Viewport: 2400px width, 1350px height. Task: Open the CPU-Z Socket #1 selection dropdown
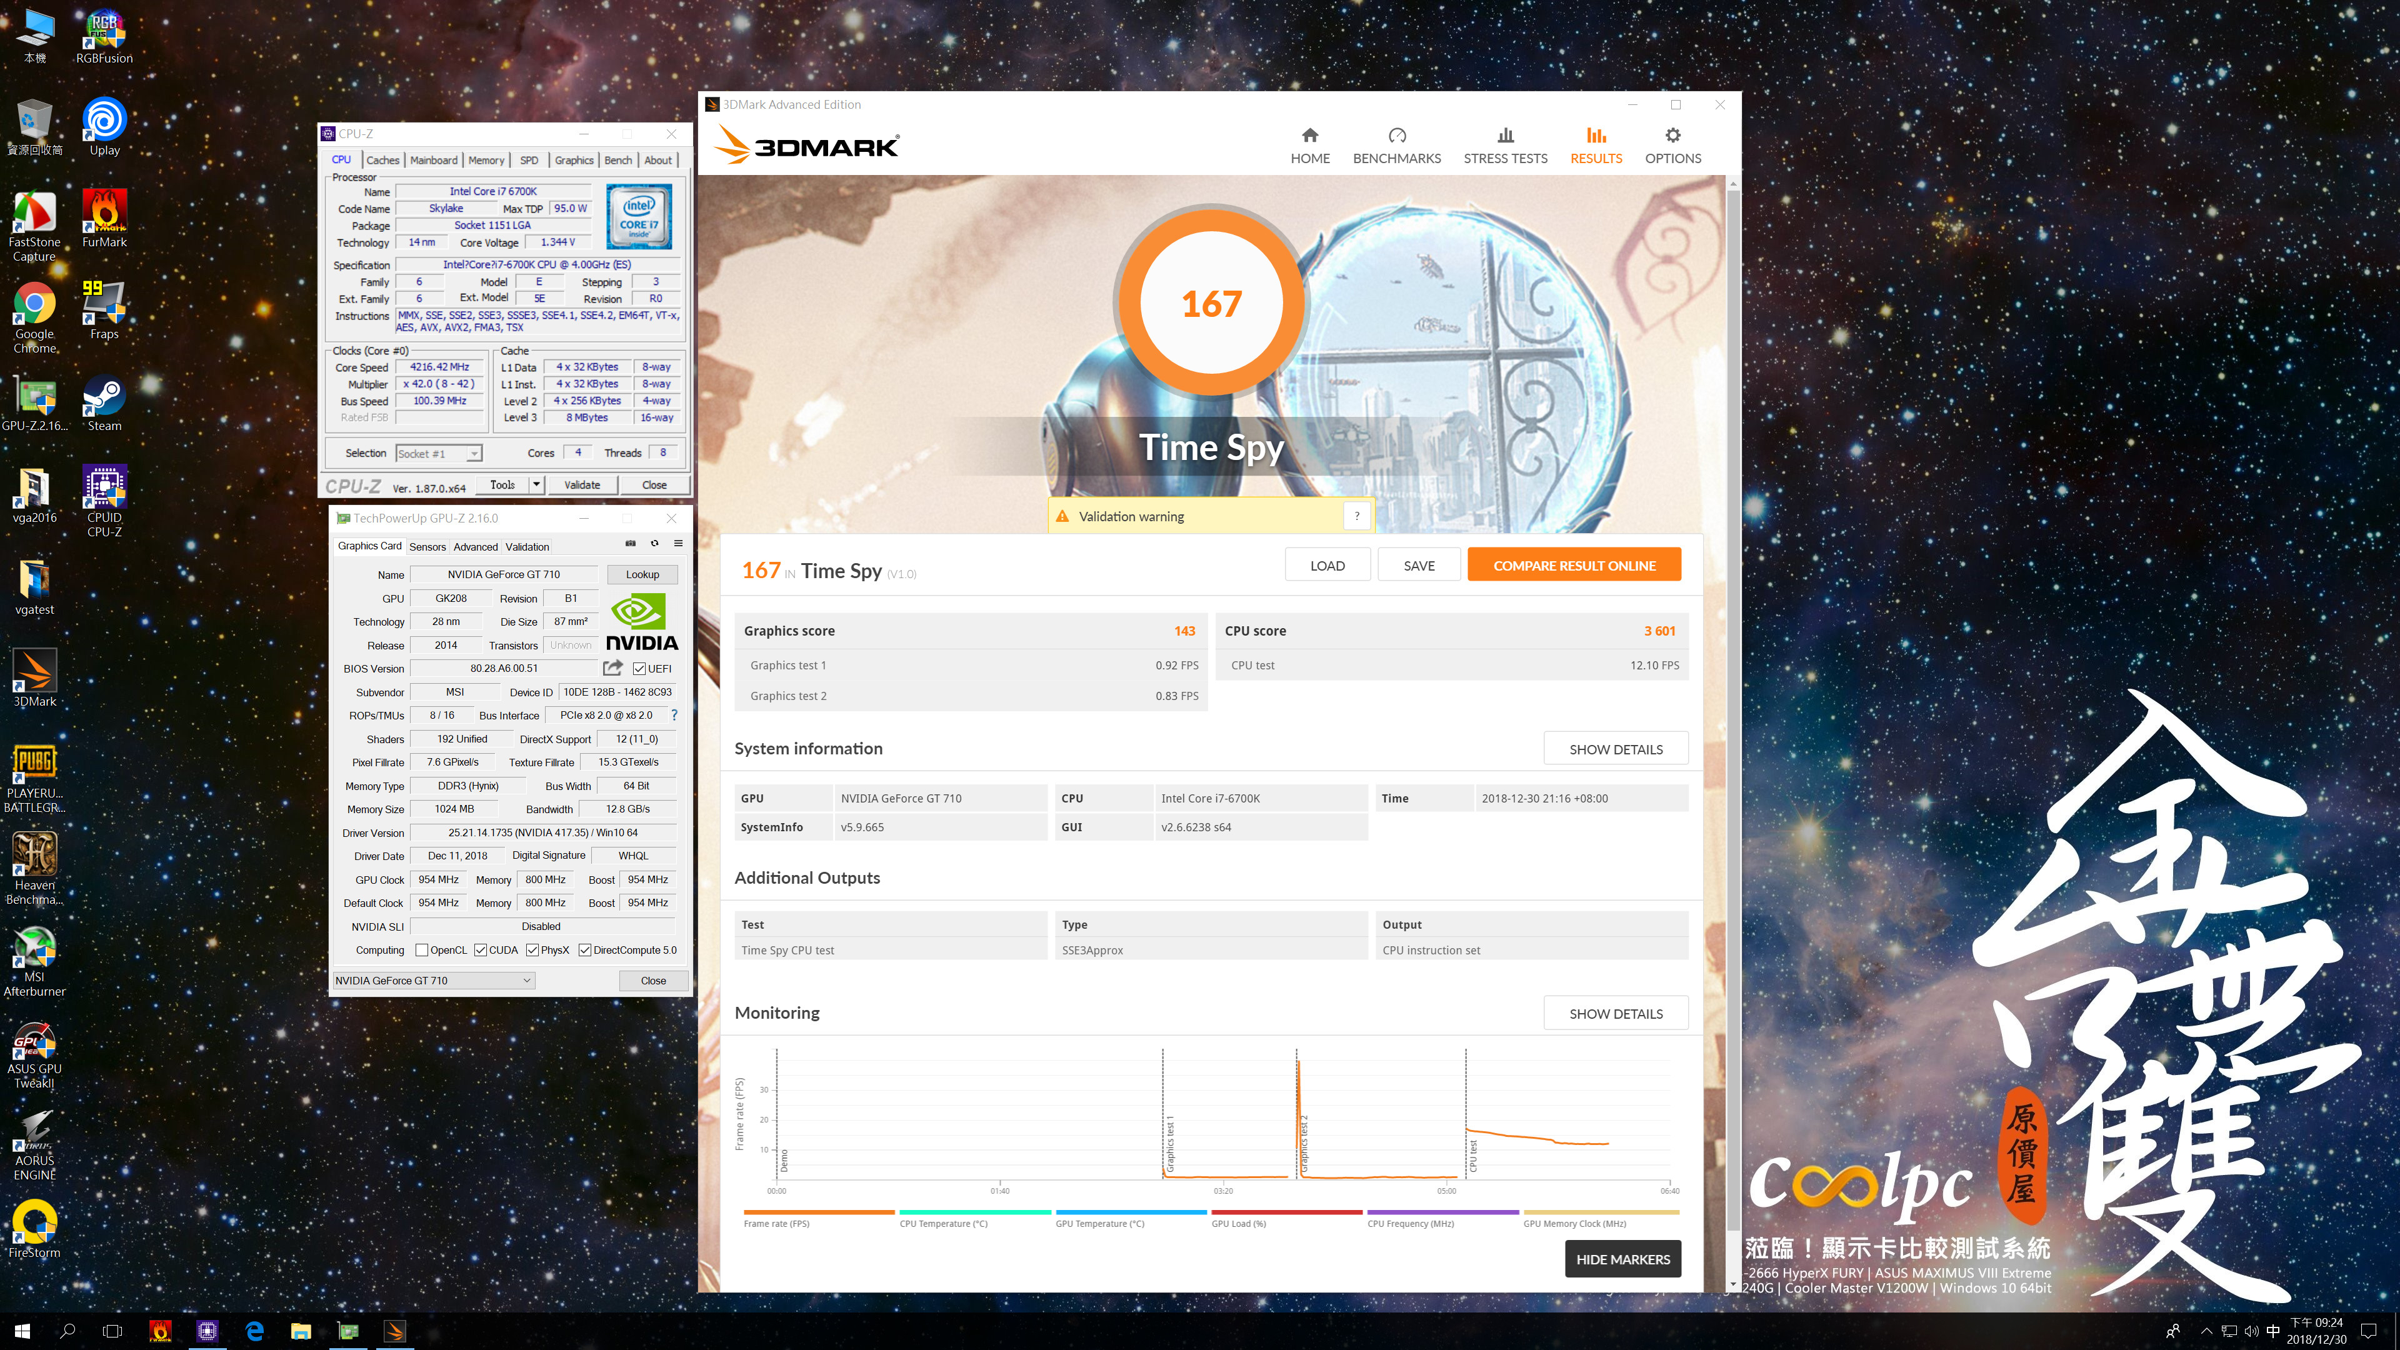(x=439, y=454)
